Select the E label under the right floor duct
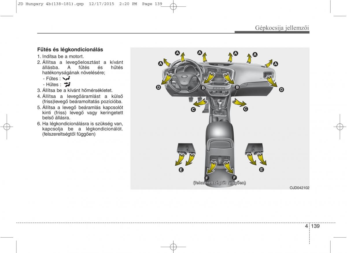The height and width of the screenshot is (253, 347). (261, 170)
